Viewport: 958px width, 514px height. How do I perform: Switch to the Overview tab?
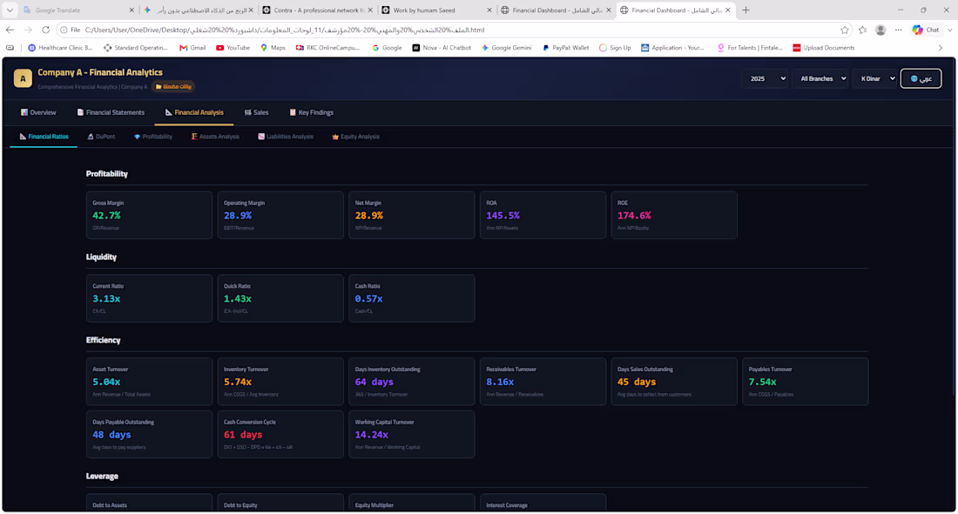(x=38, y=112)
